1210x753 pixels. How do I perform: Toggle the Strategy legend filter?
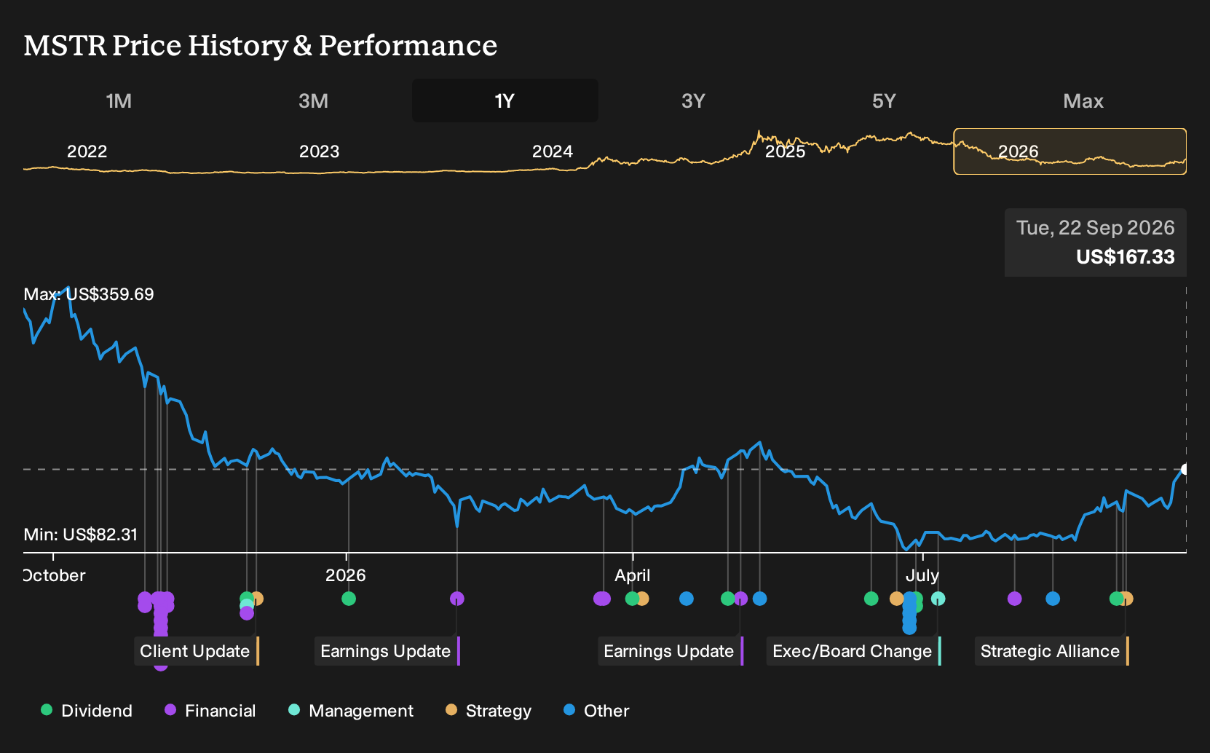[489, 711]
